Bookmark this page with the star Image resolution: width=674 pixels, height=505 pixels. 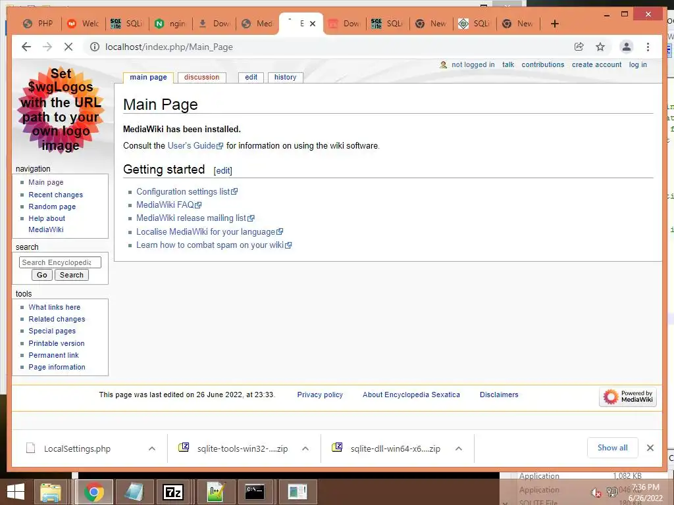click(x=600, y=47)
